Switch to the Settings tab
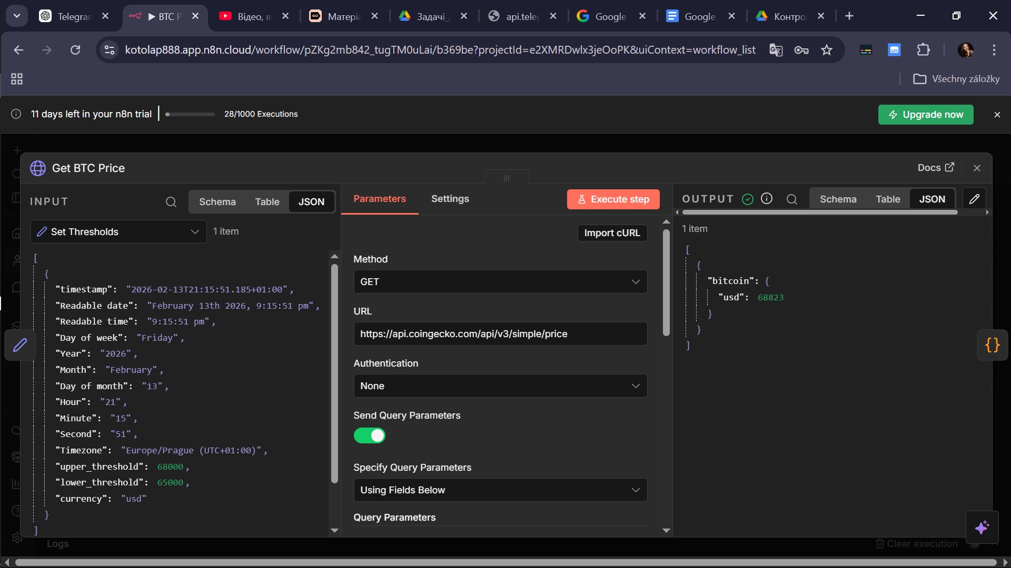 (450, 199)
